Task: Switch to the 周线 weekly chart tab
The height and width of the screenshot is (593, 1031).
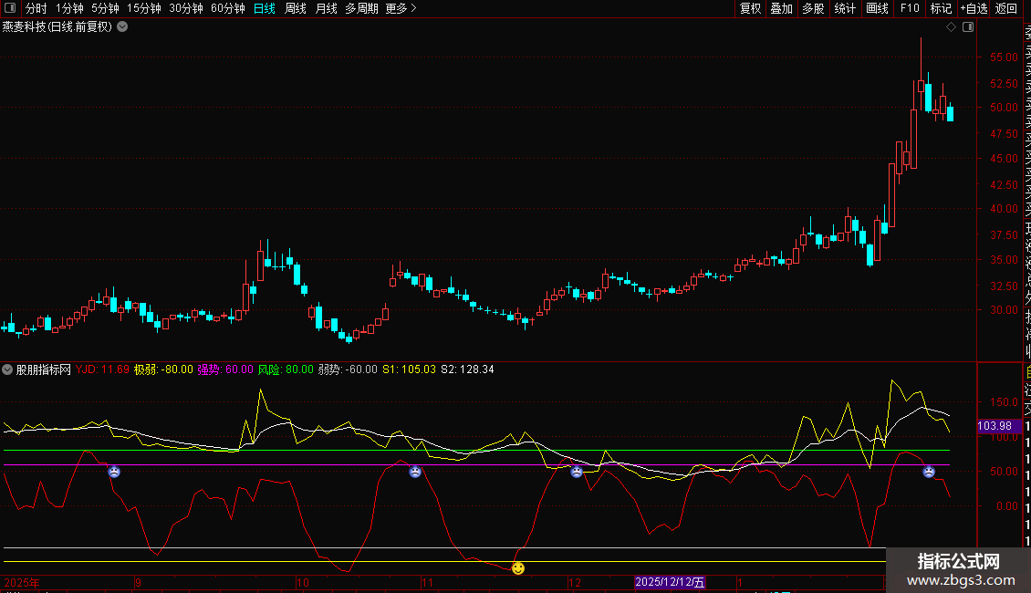Action: 296,8
